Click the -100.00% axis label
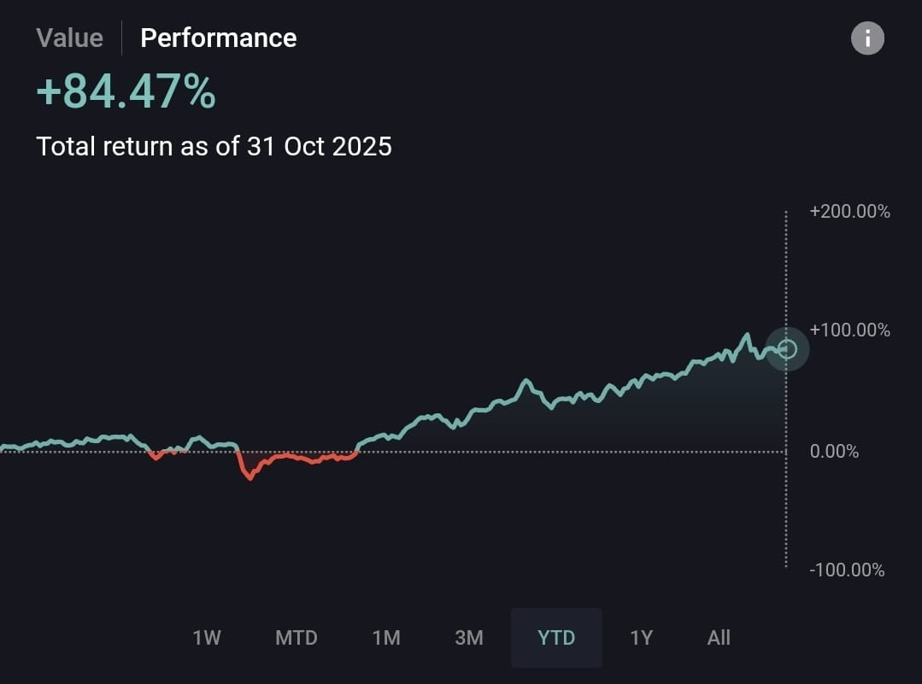 pos(847,570)
